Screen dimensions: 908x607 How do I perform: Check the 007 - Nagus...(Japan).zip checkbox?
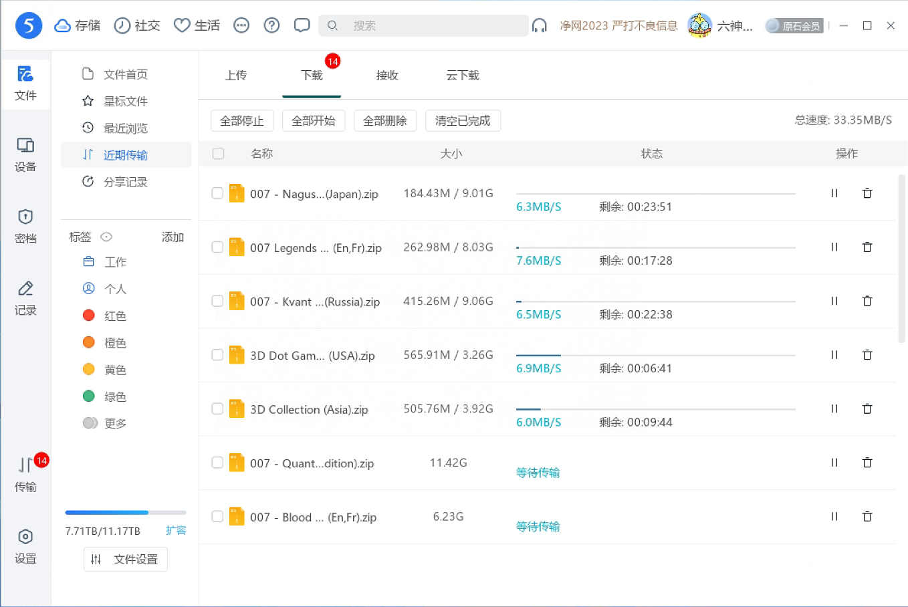217,193
